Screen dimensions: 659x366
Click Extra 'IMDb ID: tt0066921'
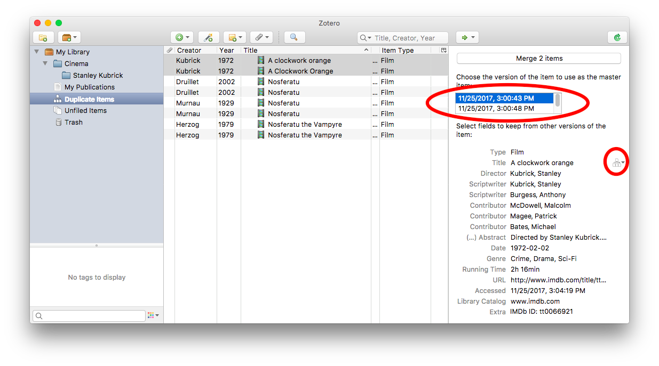[x=541, y=312]
